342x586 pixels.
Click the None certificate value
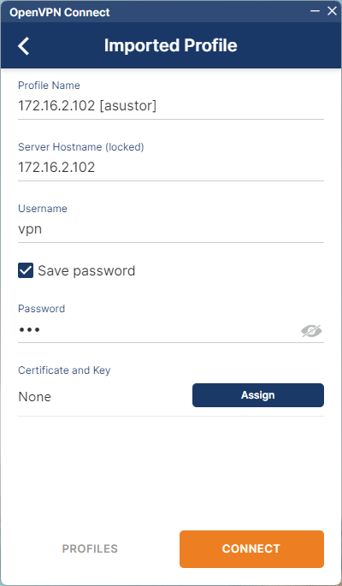35,397
